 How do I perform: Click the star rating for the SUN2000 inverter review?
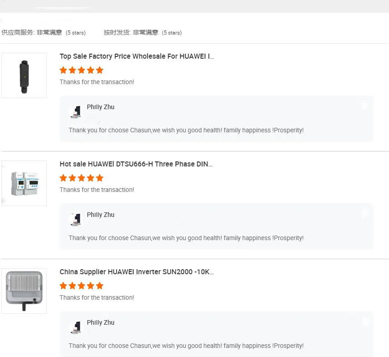coord(81,286)
